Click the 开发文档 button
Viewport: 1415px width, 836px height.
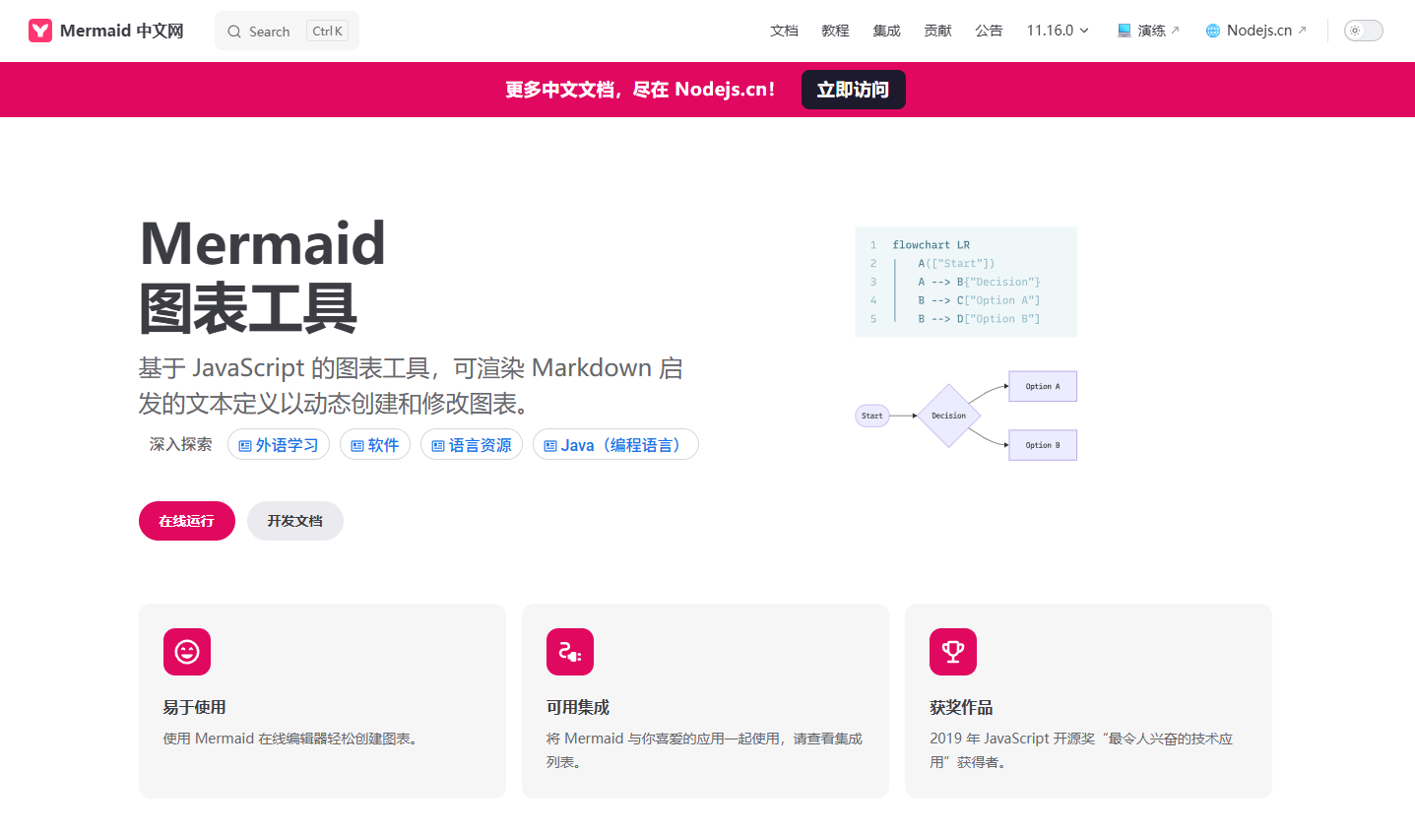point(295,521)
